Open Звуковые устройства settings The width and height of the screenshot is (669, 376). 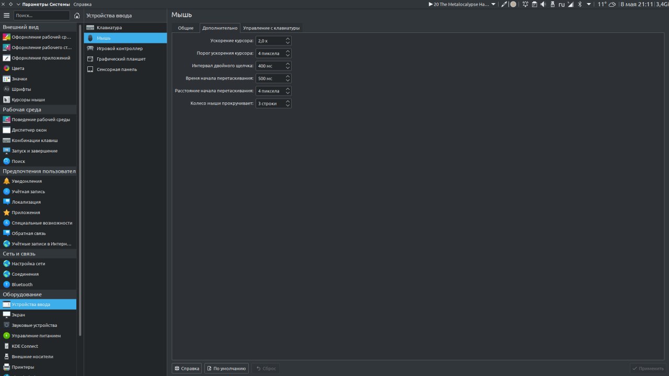38,325
